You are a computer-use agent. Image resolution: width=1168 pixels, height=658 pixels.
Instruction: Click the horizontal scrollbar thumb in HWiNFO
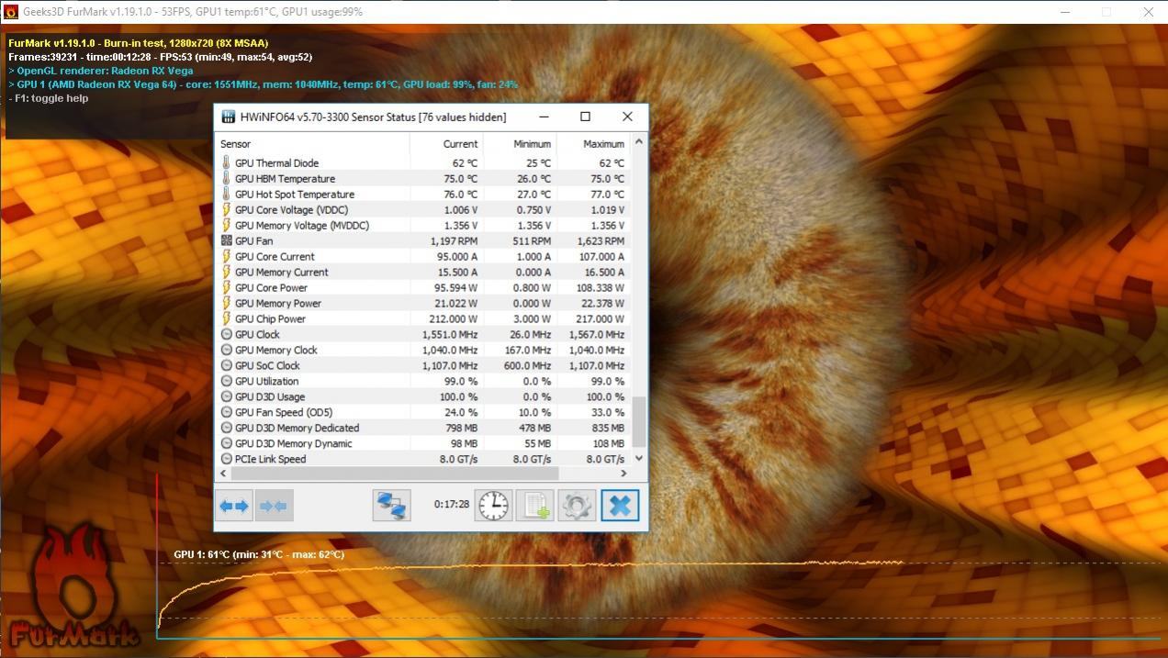395,474
